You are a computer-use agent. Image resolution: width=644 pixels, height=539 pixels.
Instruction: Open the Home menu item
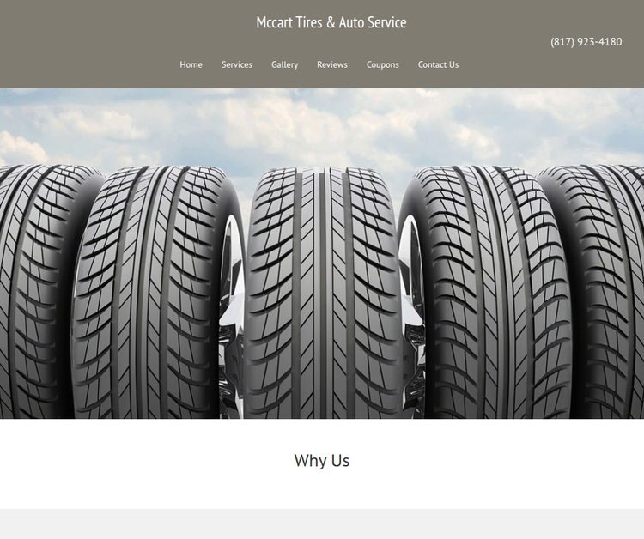click(191, 65)
